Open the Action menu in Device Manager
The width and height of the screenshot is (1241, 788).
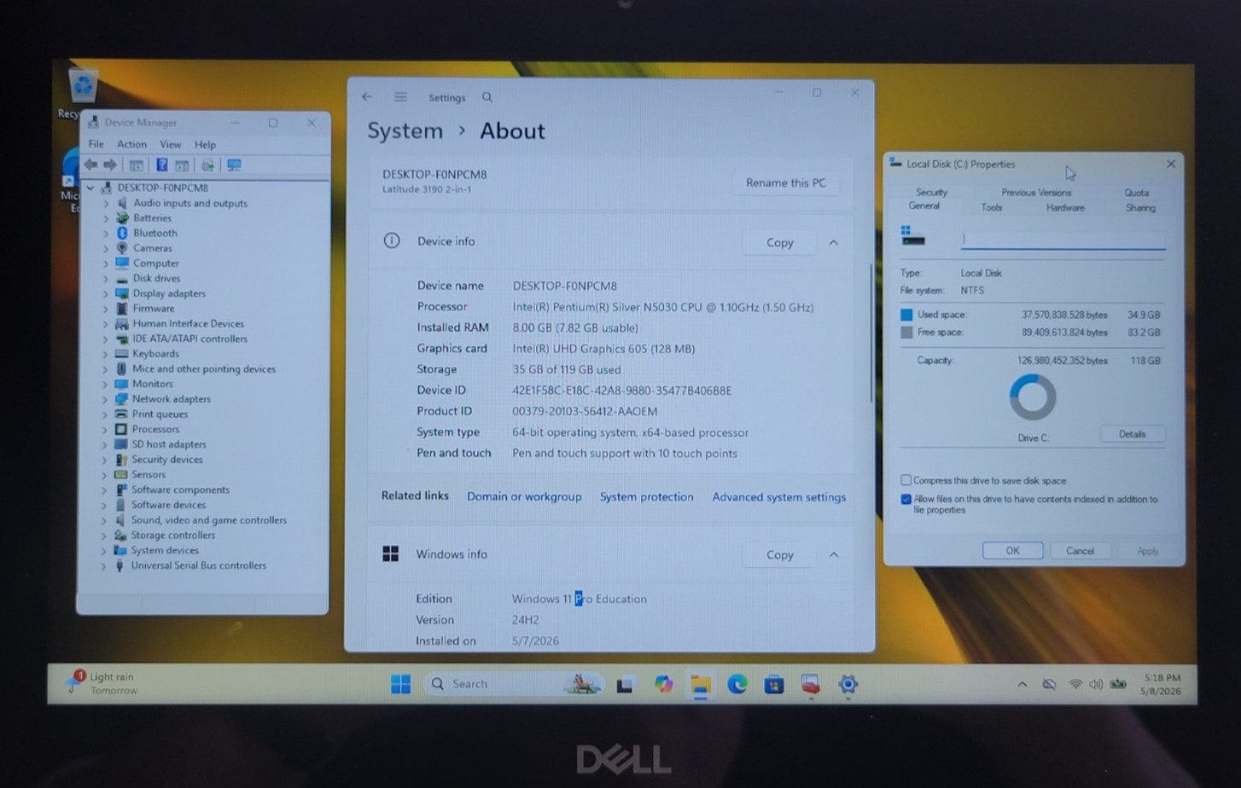[x=131, y=144]
